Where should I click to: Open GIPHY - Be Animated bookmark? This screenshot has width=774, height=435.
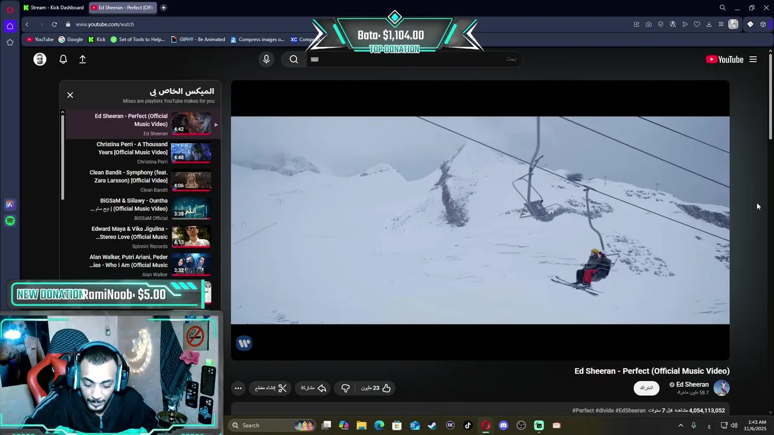(198, 39)
